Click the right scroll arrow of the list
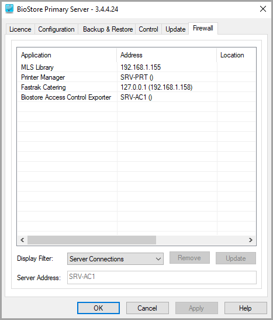This screenshot has height=320, width=273. (x=251, y=240)
